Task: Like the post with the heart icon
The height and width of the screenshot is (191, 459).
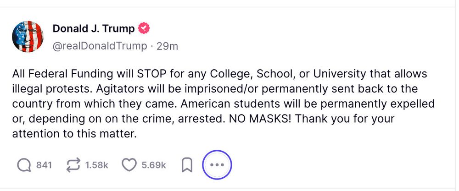Action: 130,165
